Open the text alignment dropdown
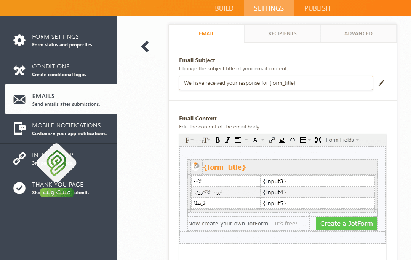 241,140
